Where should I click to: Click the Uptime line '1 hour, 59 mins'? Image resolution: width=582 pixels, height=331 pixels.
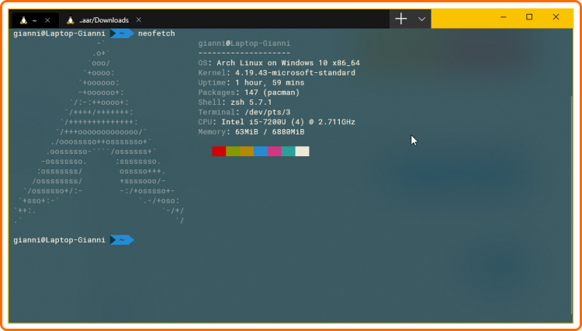[251, 83]
